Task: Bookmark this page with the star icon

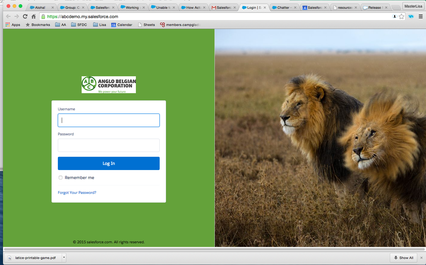Action: tap(401, 17)
